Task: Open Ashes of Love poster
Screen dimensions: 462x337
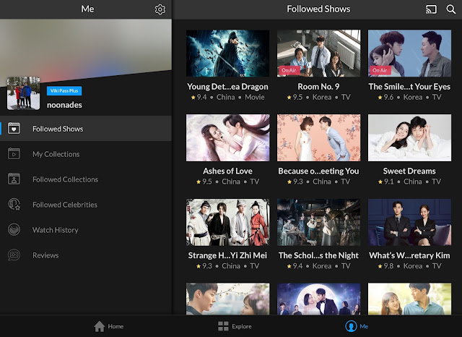Action: [227, 137]
